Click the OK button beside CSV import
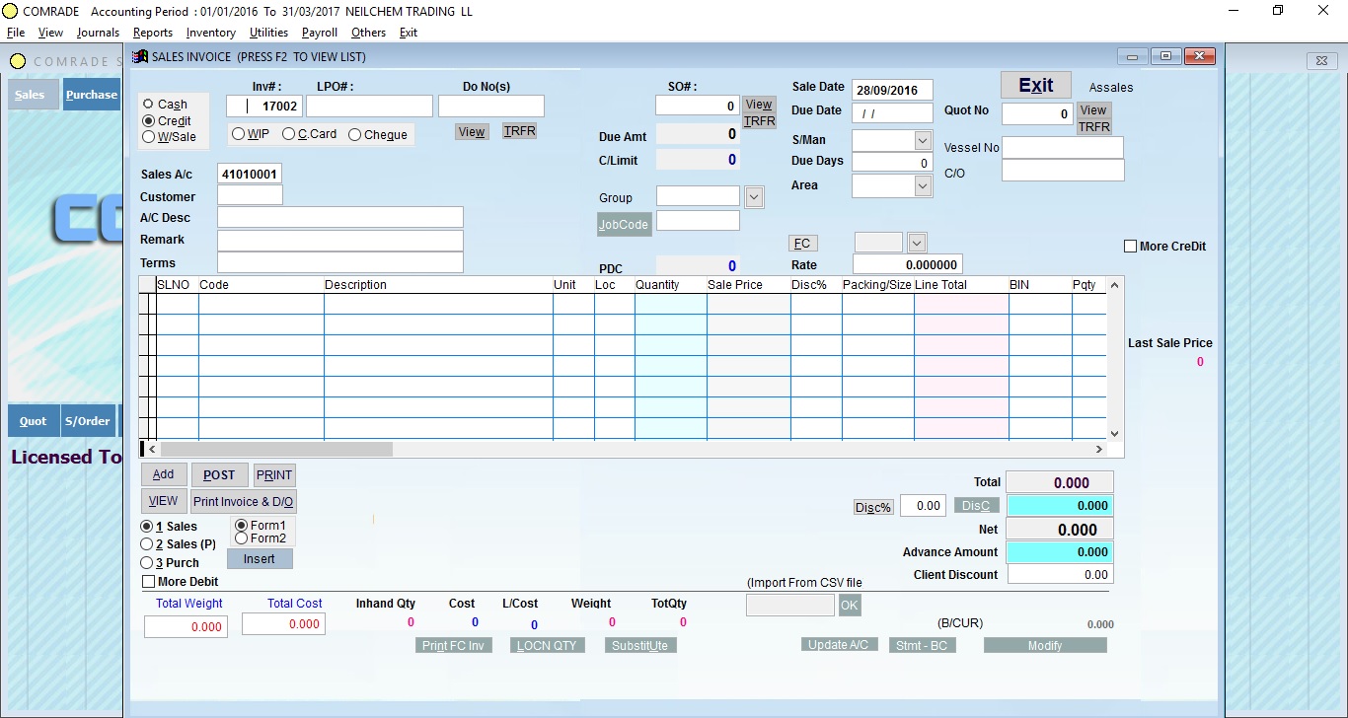This screenshot has width=1348, height=718. tap(850, 605)
